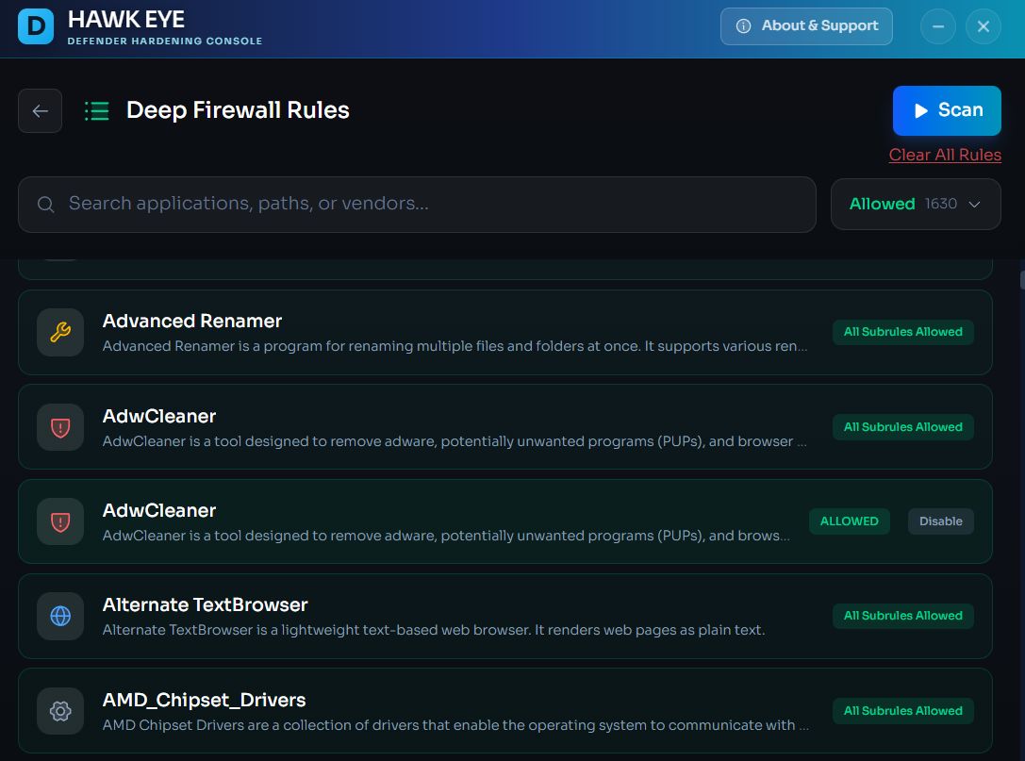Click the Alternate TextBrowser description text
The image size is (1025, 761).
434,630
